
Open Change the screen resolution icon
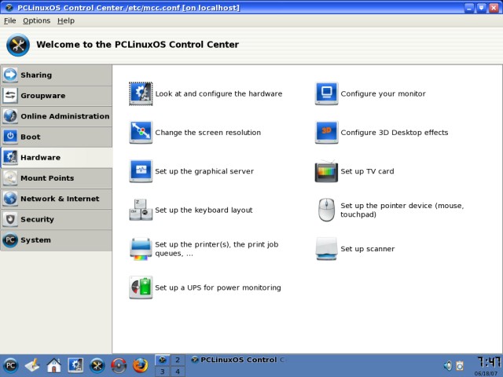[141, 133]
